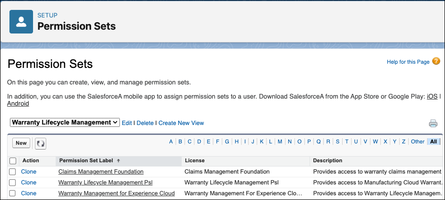
Task: Click description 'Provides access to Manufacturing Cloud Warrant'
Action: pyautogui.click(x=378, y=183)
